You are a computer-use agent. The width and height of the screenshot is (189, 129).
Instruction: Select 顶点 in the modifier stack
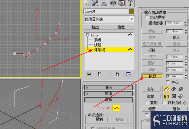click(97, 40)
